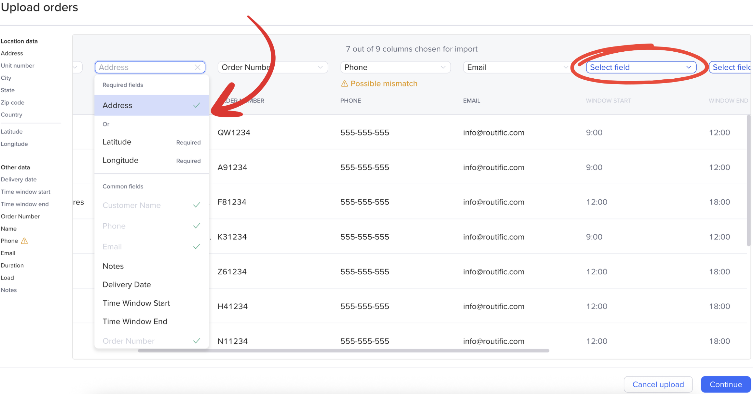The width and height of the screenshot is (753, 394).
Task: Click into the Address search input
Action: pos(143,67)
